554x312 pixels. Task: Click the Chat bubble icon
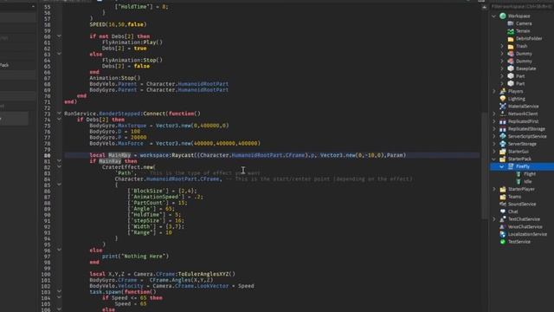[503, 211]
